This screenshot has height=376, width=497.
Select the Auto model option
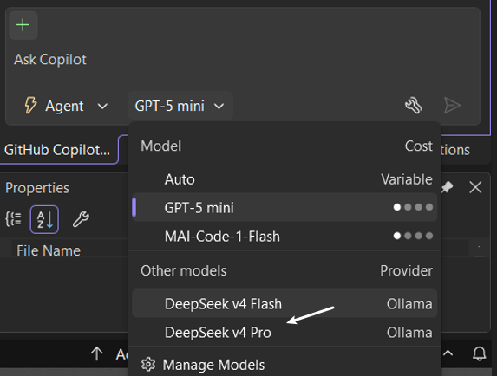pos(284,179)
